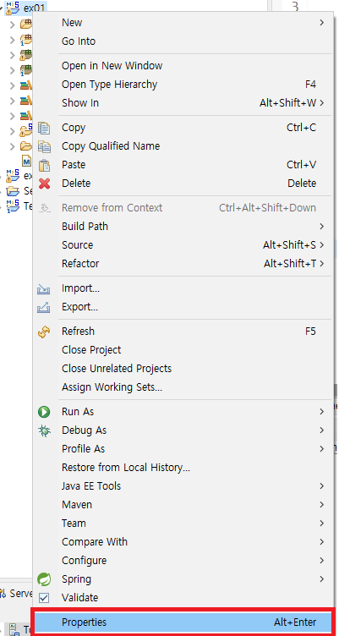Open the Build Path submenu arrow
339x636 pixels.
click(x=322, y=227)
